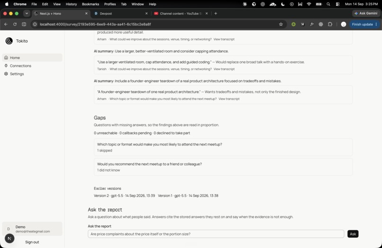The height and width of the screenshot is (248, 382).
Task: Click the fx script extension icon
Action: [312, 24]
